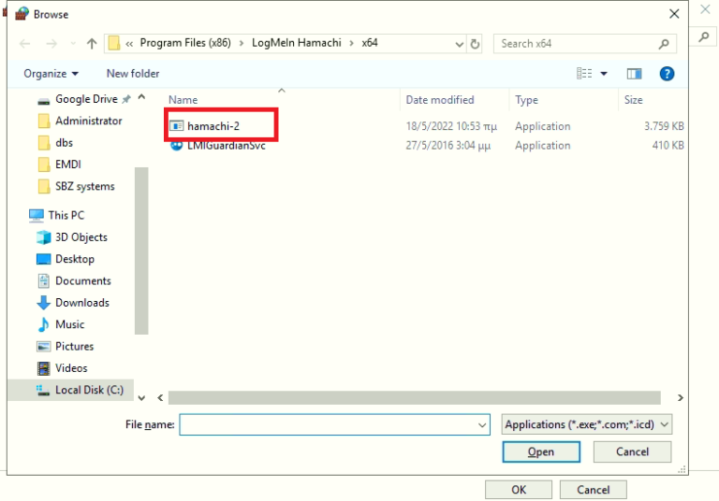Select the LMIGuardianSvc application icon

(x=176, y=145)
